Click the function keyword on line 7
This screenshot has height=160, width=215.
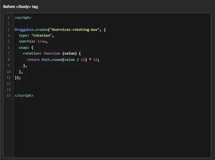click(52, 53)
